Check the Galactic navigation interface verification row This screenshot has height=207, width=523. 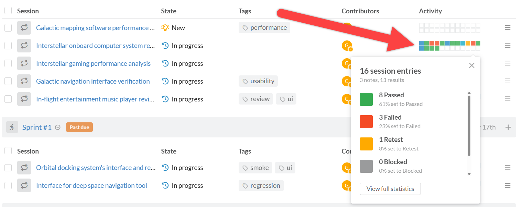pos(8,81)
